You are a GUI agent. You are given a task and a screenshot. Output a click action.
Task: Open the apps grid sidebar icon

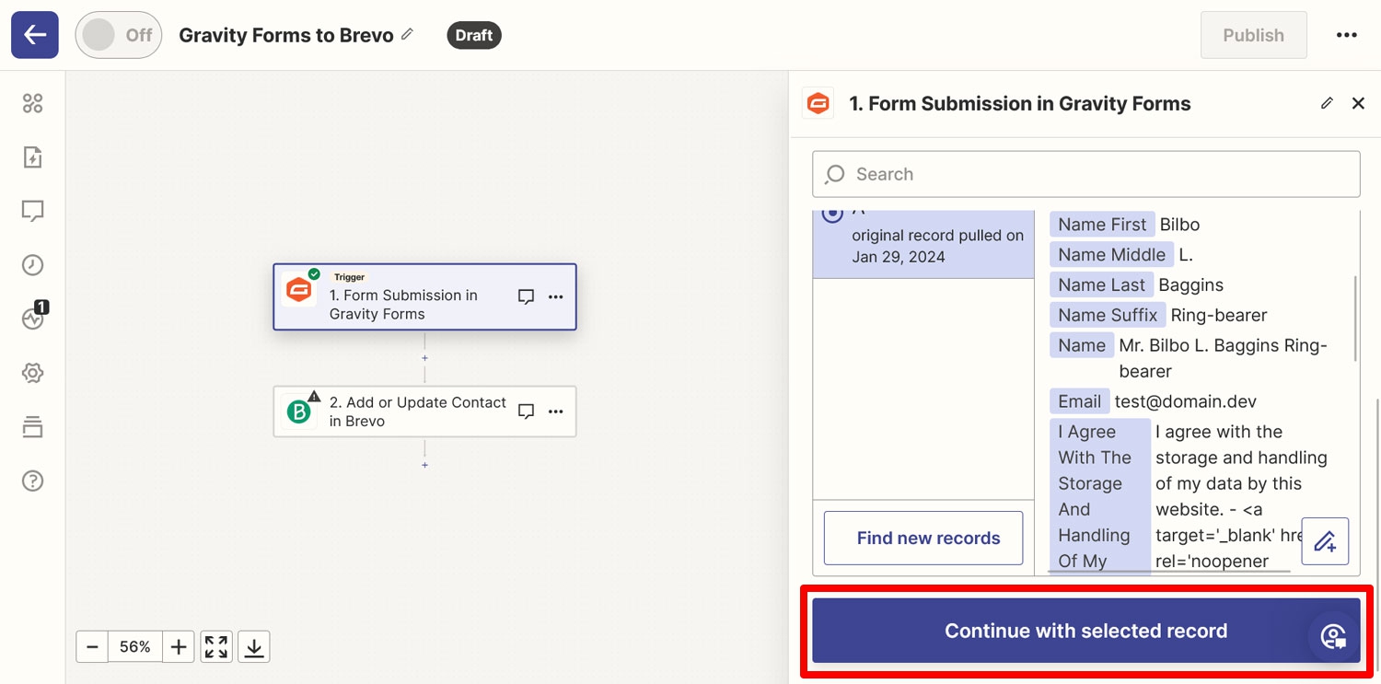pos(32,103)
